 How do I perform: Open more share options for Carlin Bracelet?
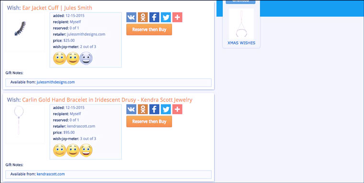[177, 109]
